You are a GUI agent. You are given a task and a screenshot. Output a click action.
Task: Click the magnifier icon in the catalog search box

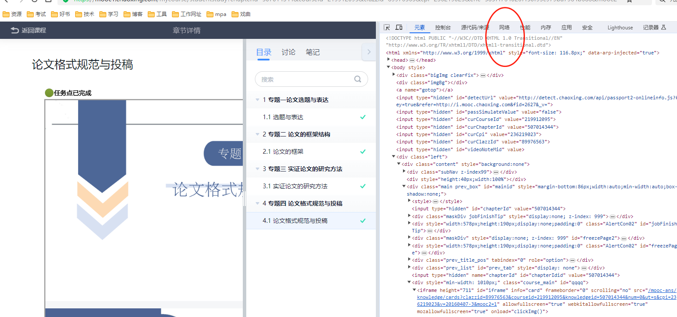(357, 79)
